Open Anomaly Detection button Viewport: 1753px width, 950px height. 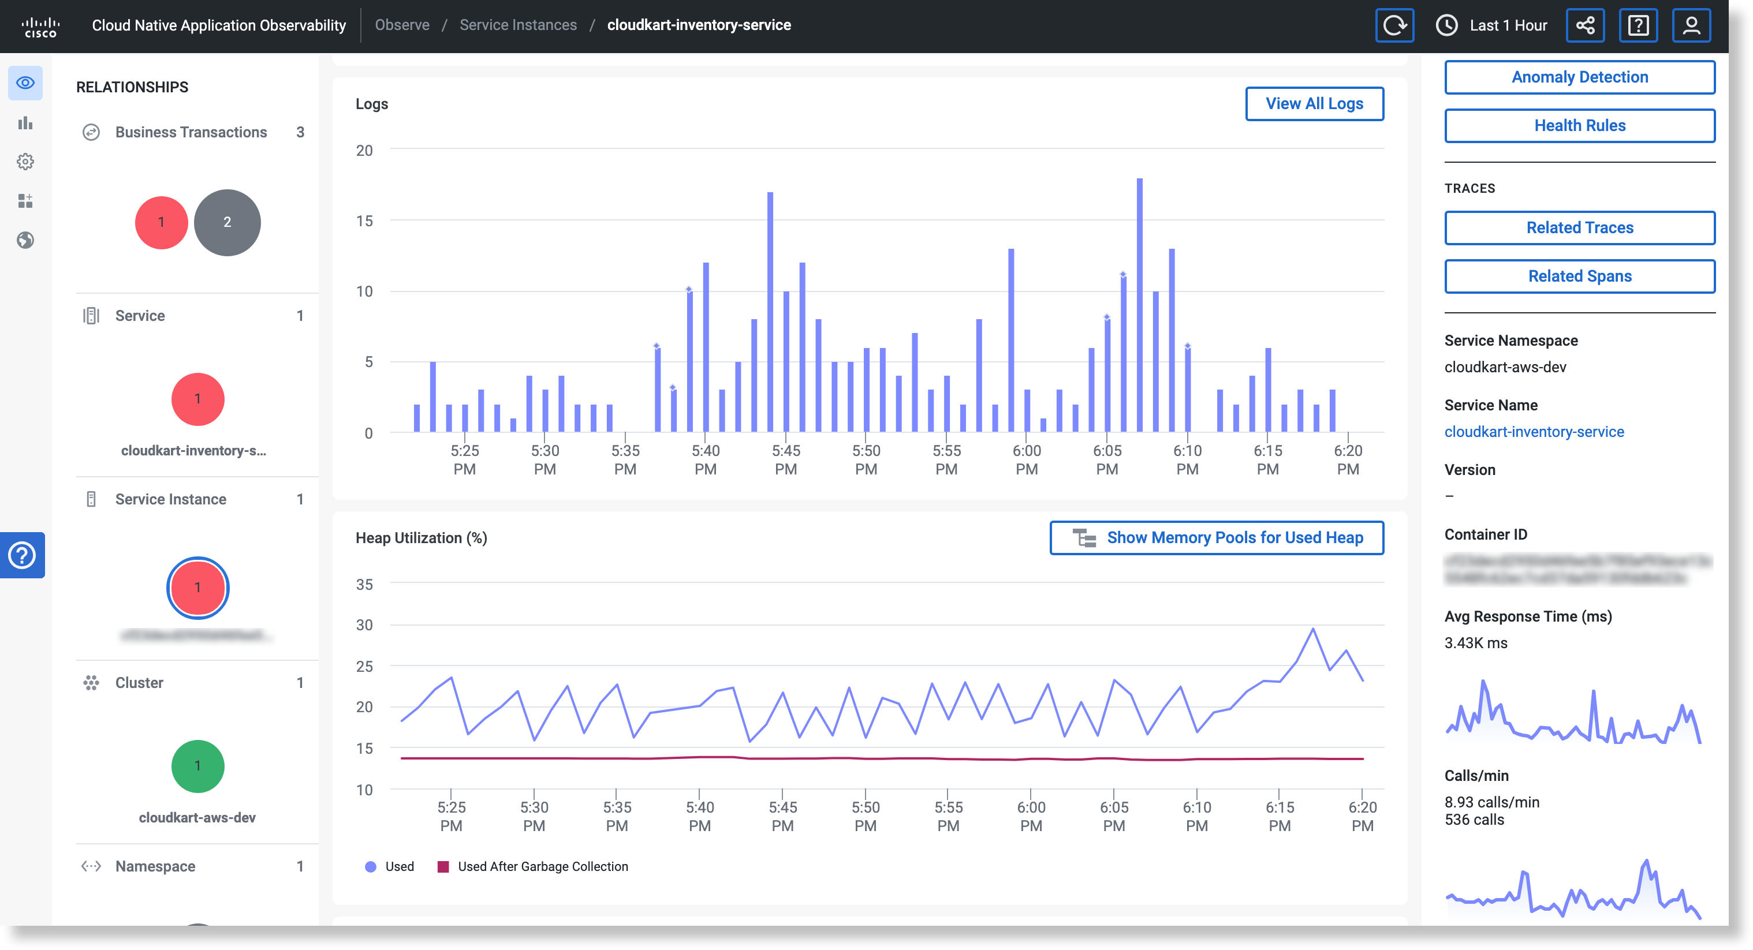[1579, 77]
